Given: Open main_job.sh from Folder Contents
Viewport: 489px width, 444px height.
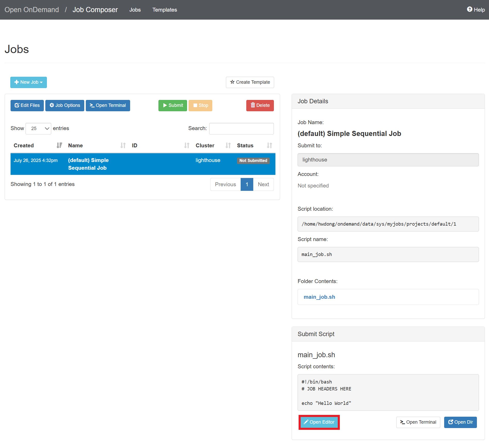Looking at the screenshot, I should click(319, 297).
